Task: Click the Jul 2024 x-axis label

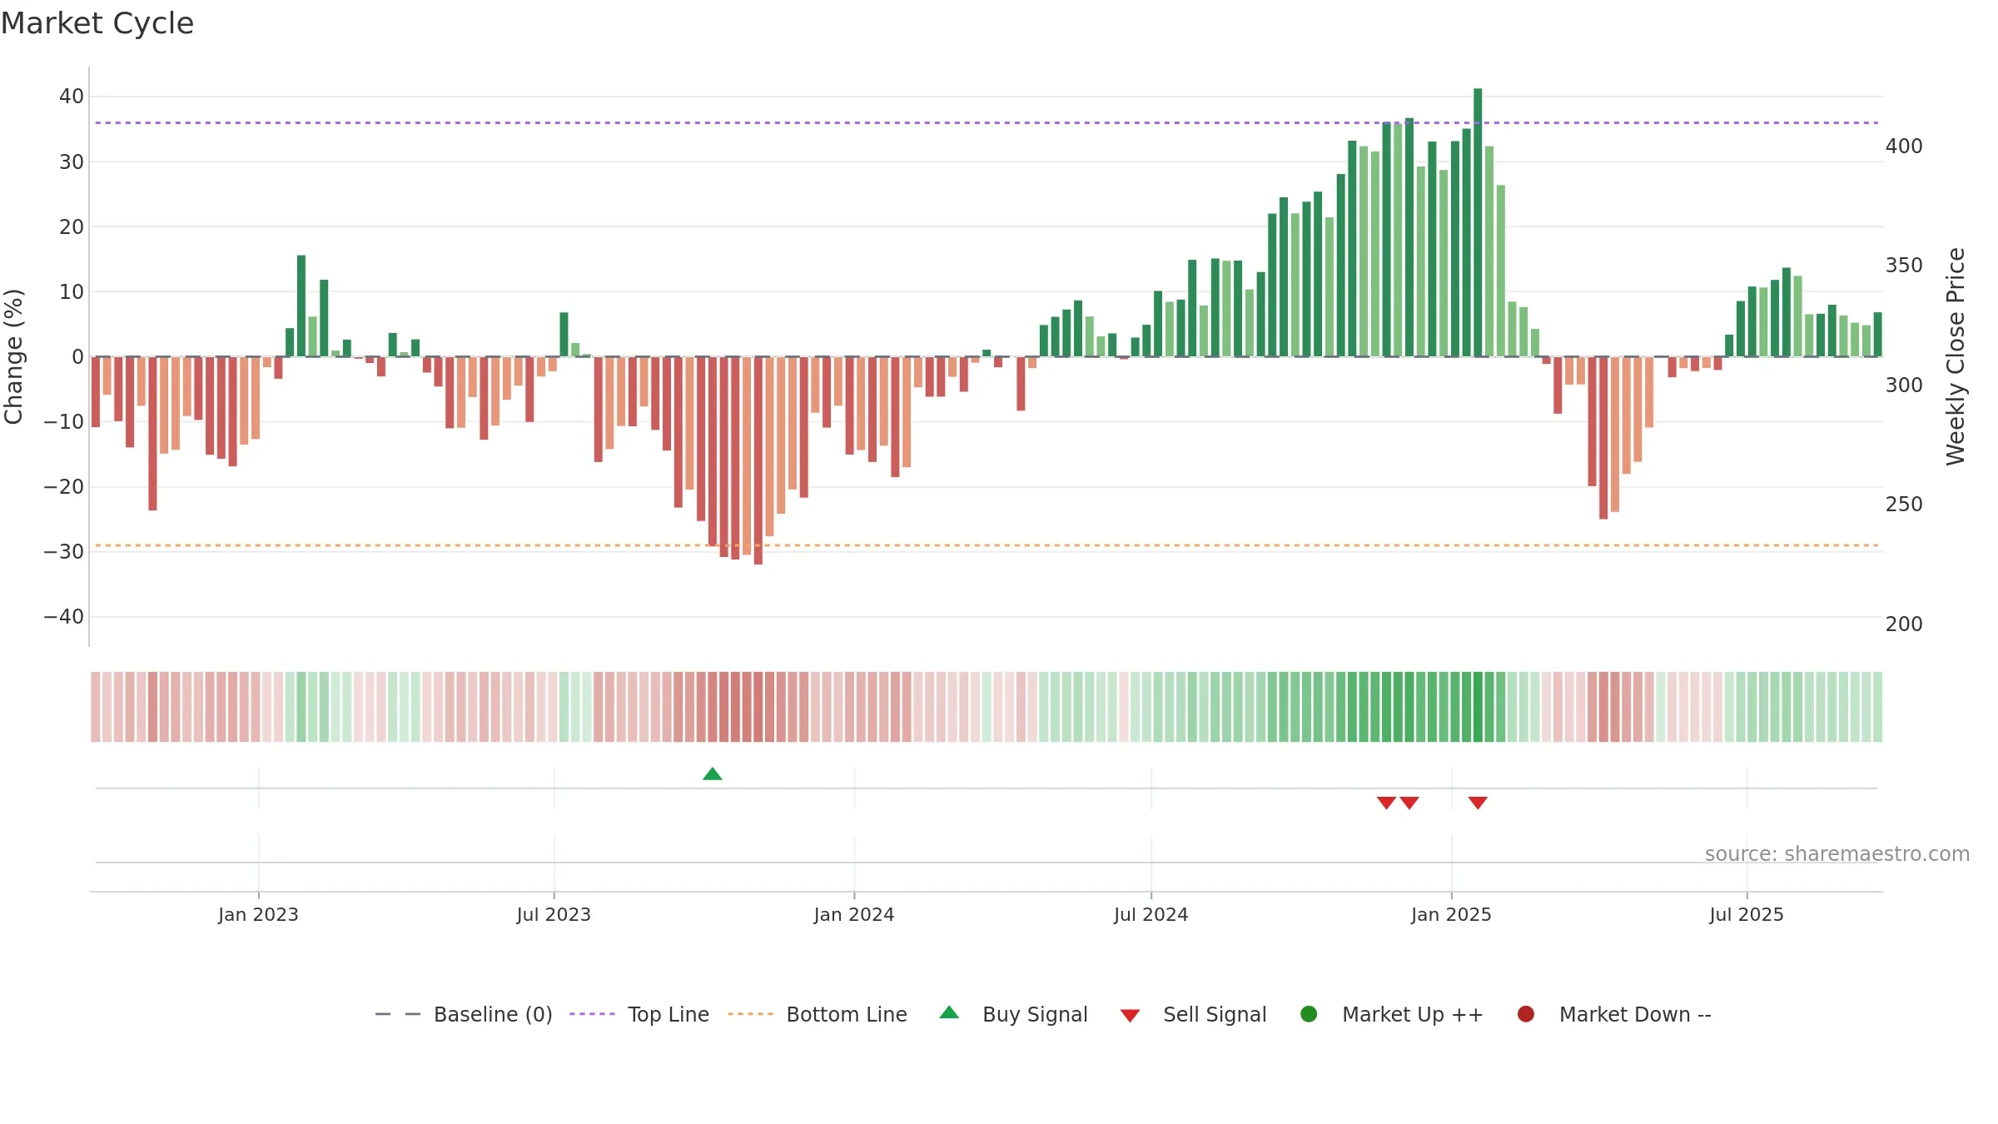Action: coord(1151,914)
